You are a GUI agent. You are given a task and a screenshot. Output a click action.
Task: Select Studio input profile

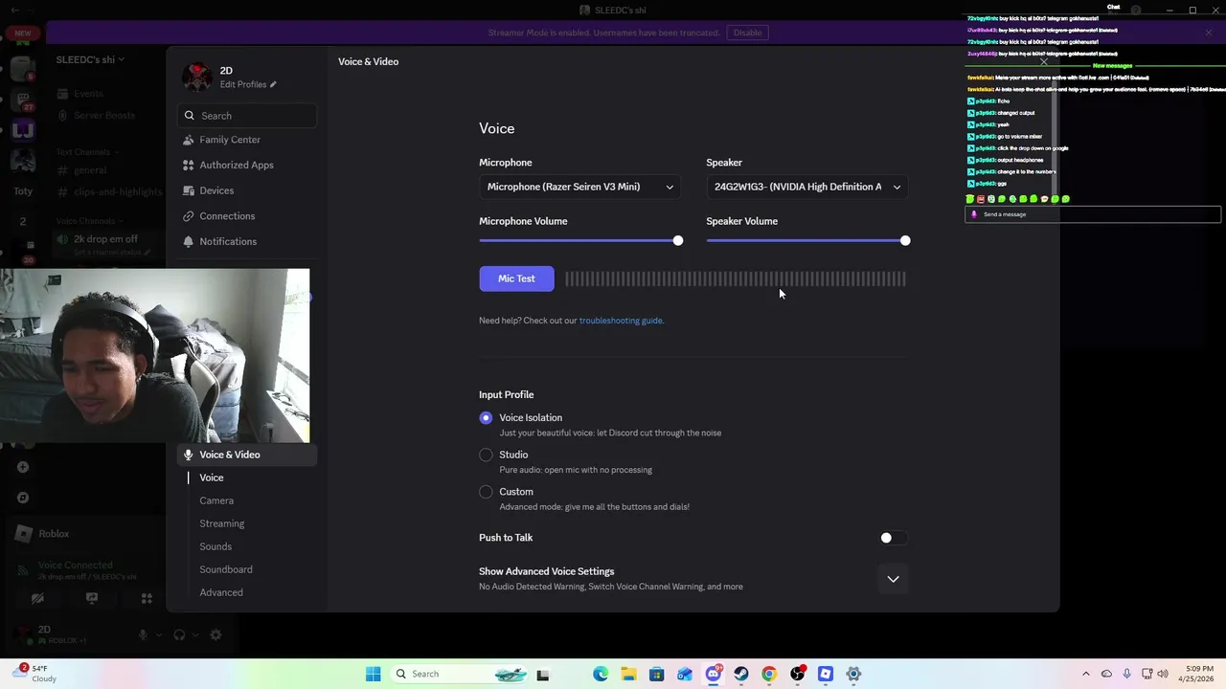click(486, 455)
